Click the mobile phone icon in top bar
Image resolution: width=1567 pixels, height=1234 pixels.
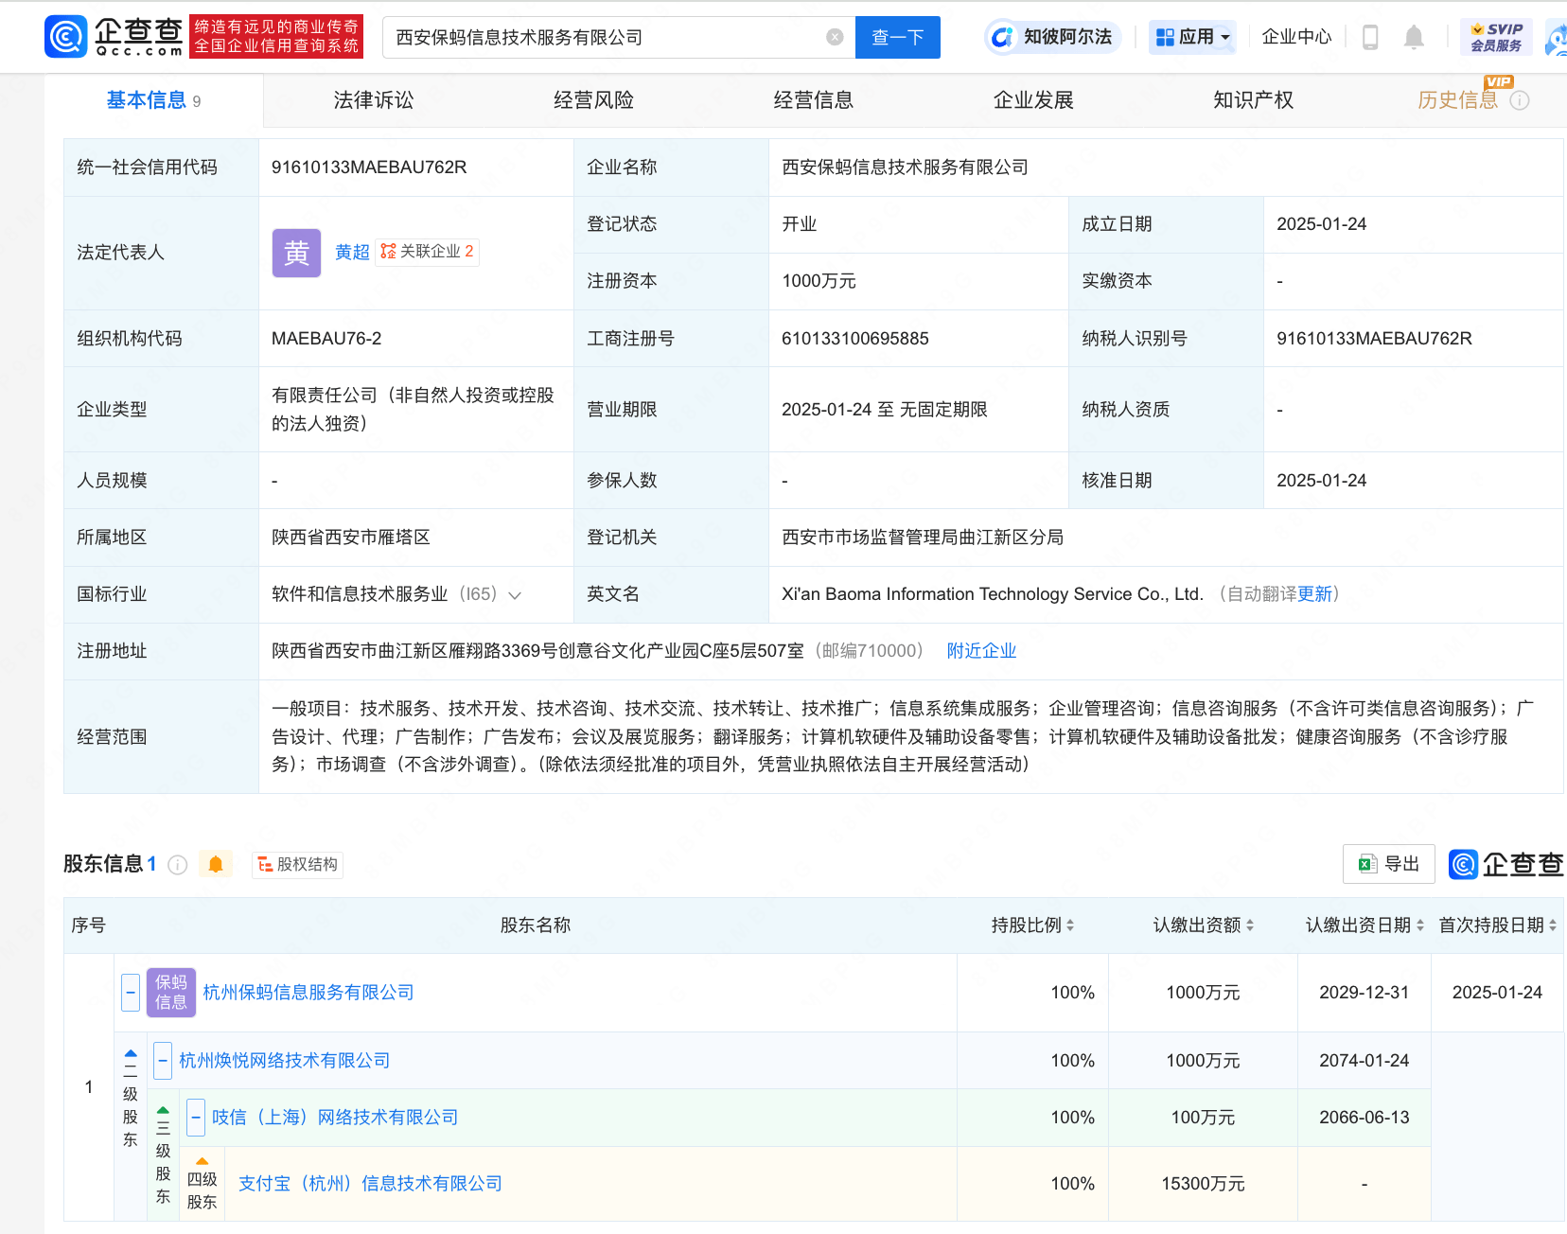pos(1369,37)
